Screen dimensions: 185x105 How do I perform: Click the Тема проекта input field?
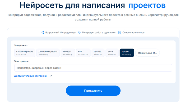coord(93,68)
